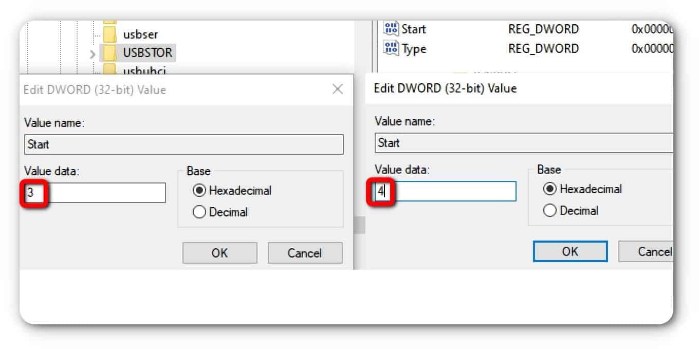The image size is (699, 349).
Task: Click OK in the left dialog
Action: click(x=219, y=253)
